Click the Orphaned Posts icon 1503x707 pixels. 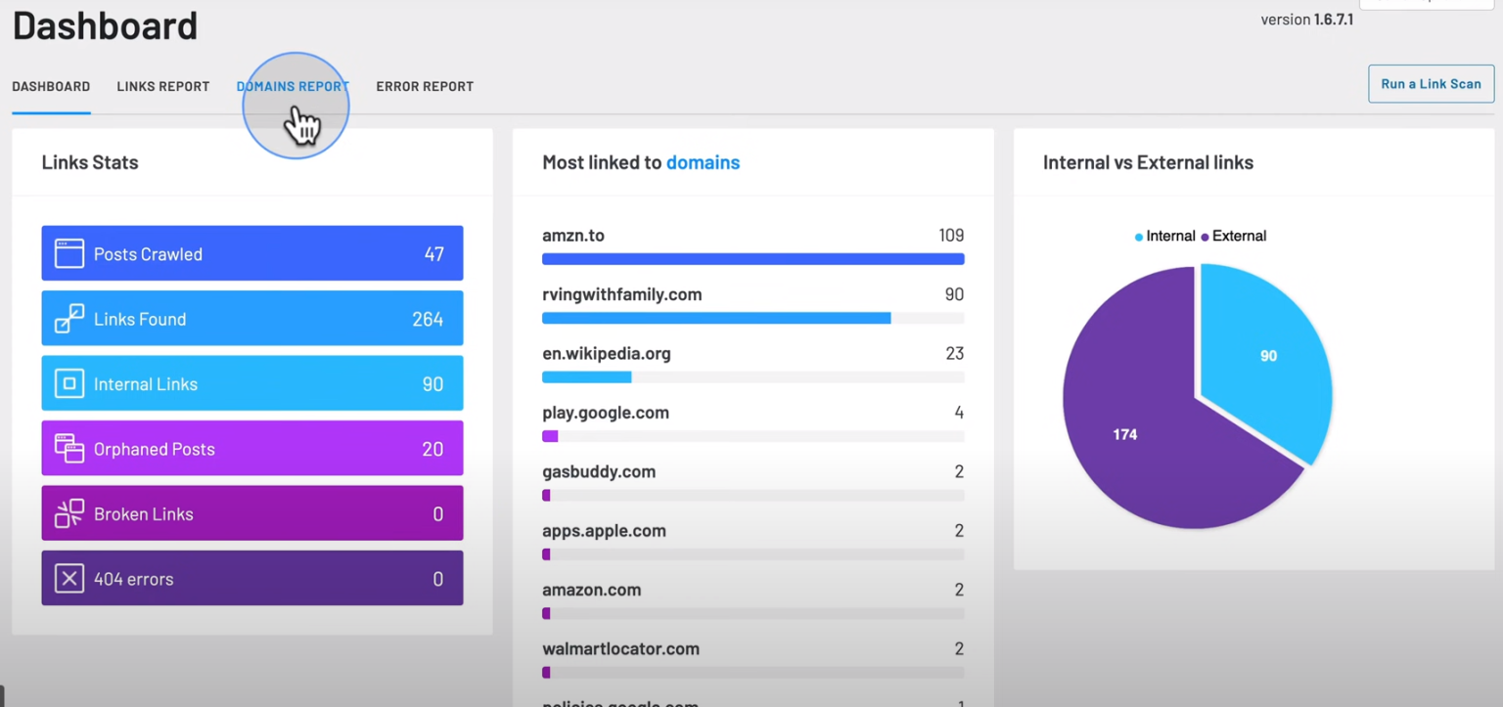pos(68,449)
